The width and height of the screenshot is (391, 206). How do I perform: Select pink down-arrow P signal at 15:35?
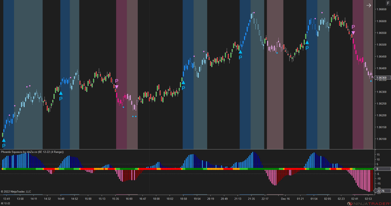tap(116, 84)
